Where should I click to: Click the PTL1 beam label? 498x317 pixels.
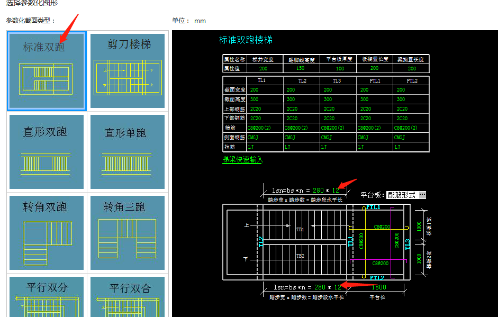tap(373, 207)
